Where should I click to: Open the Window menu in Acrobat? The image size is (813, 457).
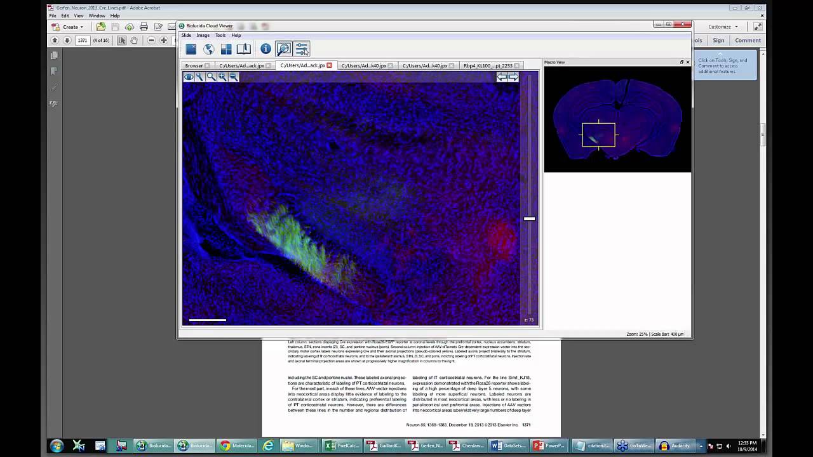coord(97,16)
